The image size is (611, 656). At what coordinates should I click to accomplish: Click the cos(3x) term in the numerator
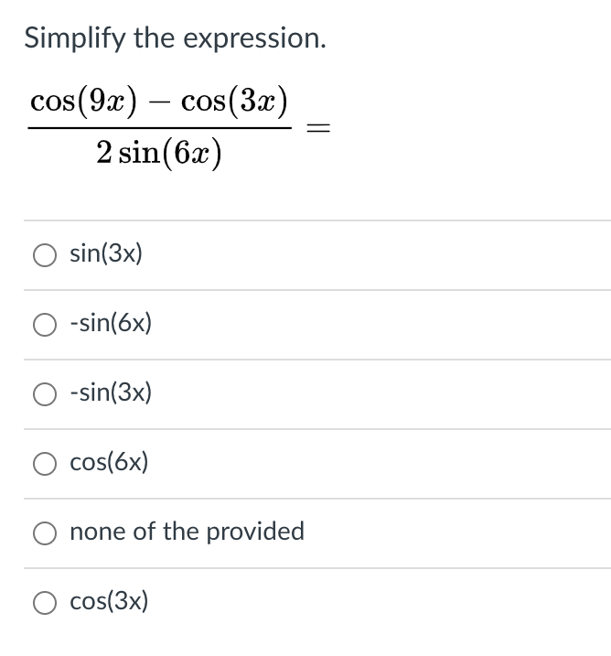coord(235,102)
